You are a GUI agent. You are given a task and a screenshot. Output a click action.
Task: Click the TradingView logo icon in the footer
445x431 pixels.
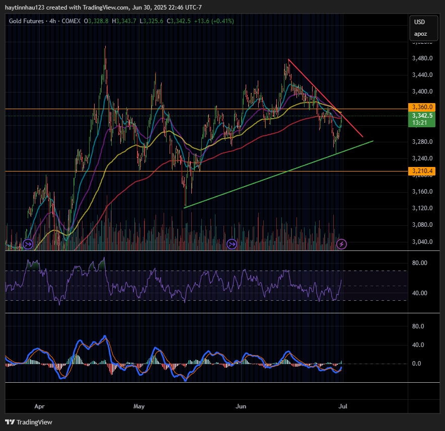point(10,422)
